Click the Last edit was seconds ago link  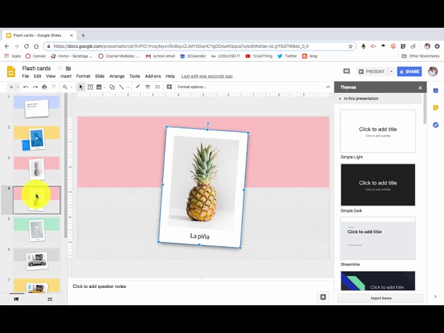207,76
